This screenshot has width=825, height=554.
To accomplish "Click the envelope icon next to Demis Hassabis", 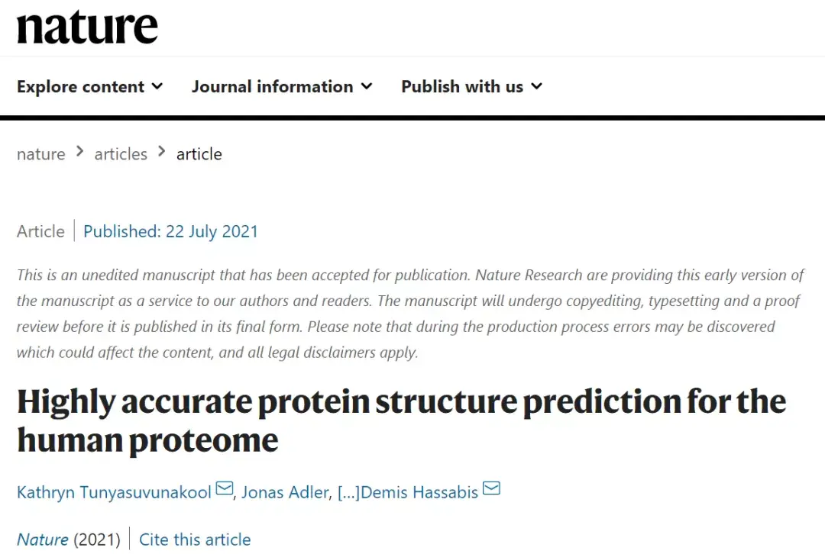I will [491, 488].
